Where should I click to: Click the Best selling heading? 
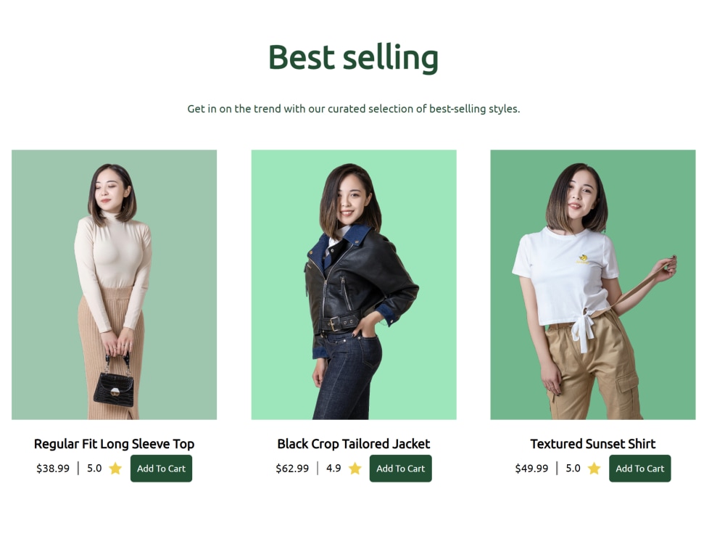(x=353, y=57)
